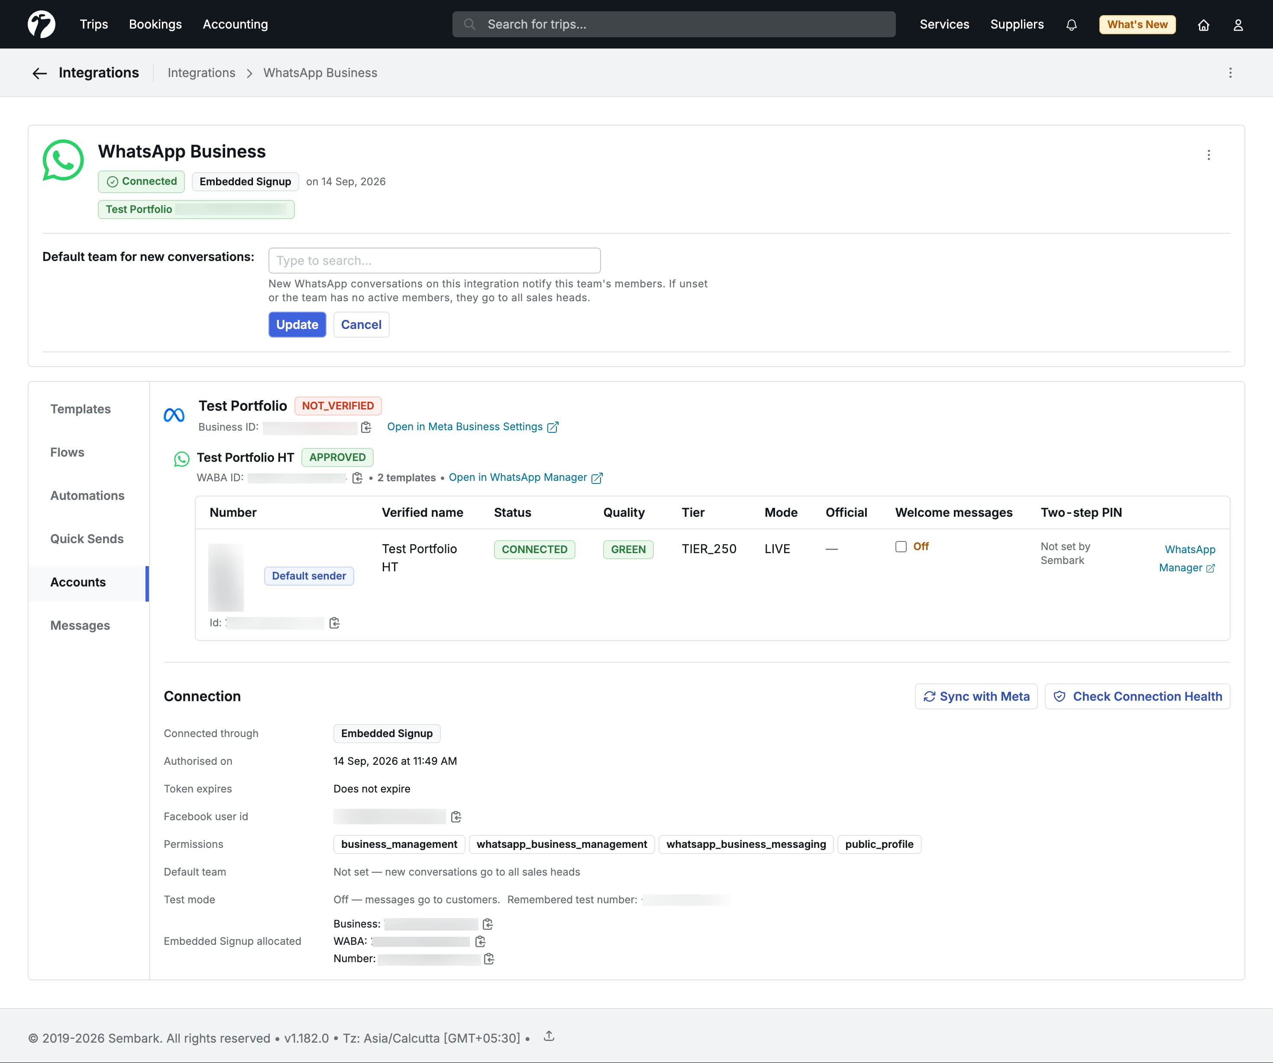Open the default team search combo box
Screen dimensions: 1273x1063
pos(434,261)
